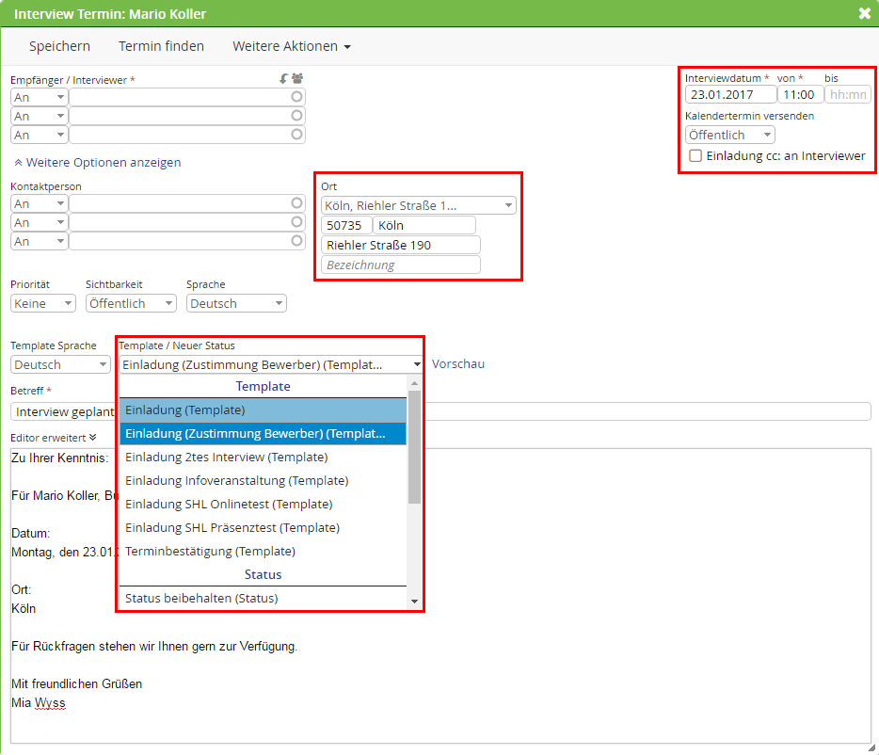
Task: Open the first Kontaktperson 'An' dropdown
Action: pyautogui.click(x=40, y=203)
